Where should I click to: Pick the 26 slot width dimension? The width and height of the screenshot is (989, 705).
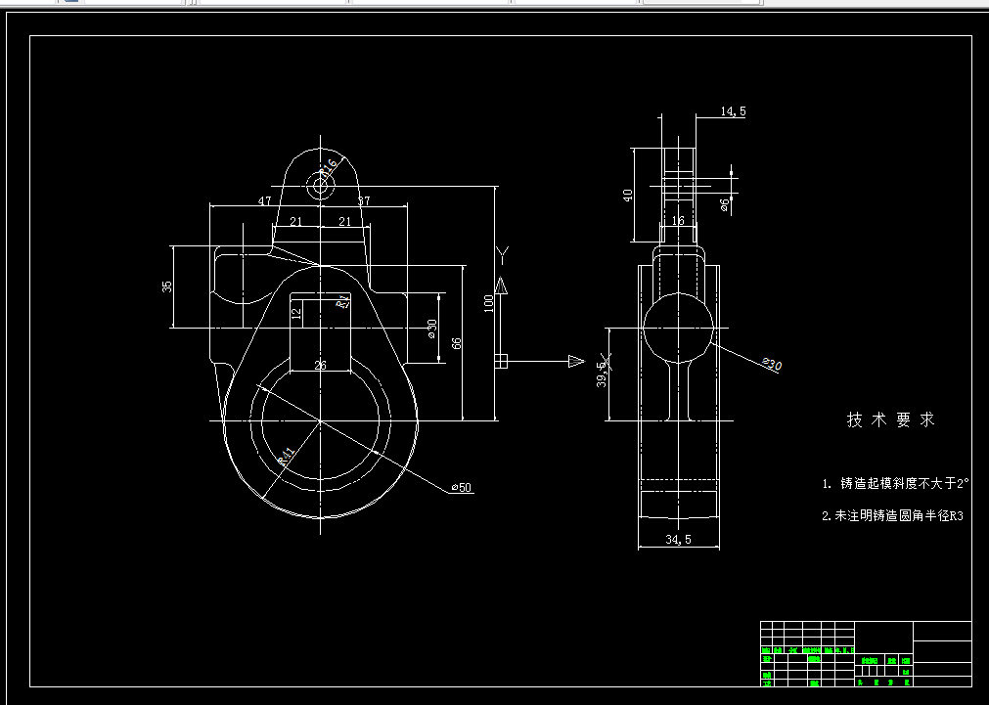pos(321,365)
